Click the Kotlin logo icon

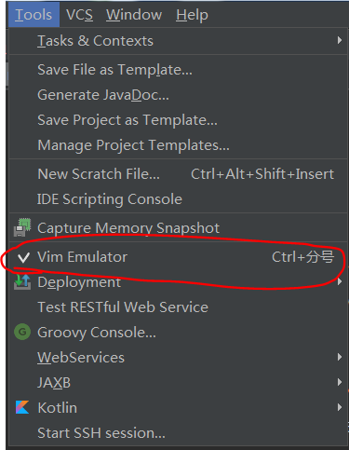pyautogui.click(x=22, y=407)
